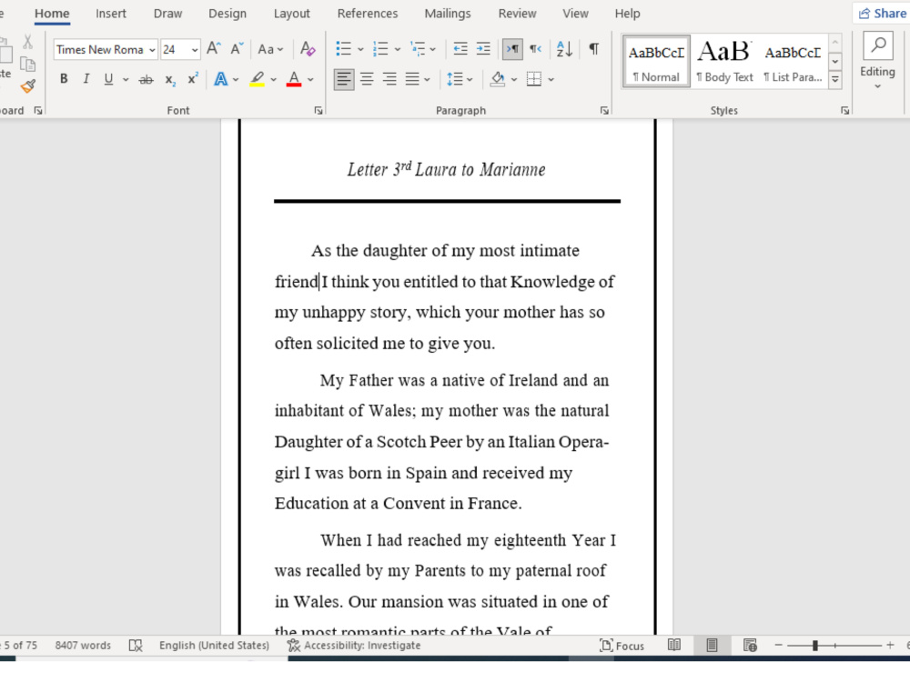This screenshot has width=910, height=682.
Task: Open the Editing find menu
Action: point(877,62)
